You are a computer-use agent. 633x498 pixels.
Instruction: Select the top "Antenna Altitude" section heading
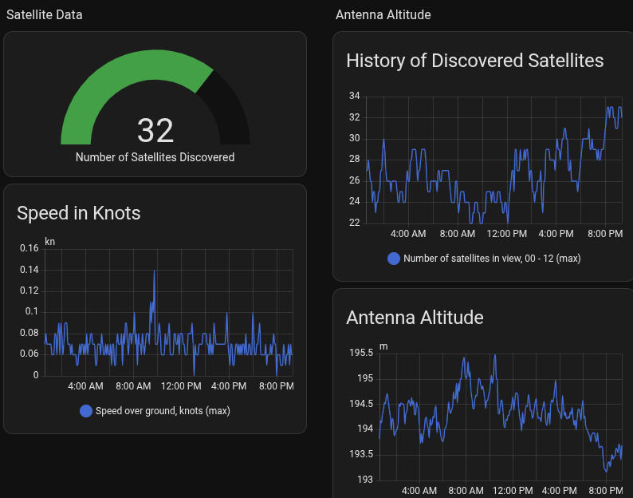[x=383, y=14]
